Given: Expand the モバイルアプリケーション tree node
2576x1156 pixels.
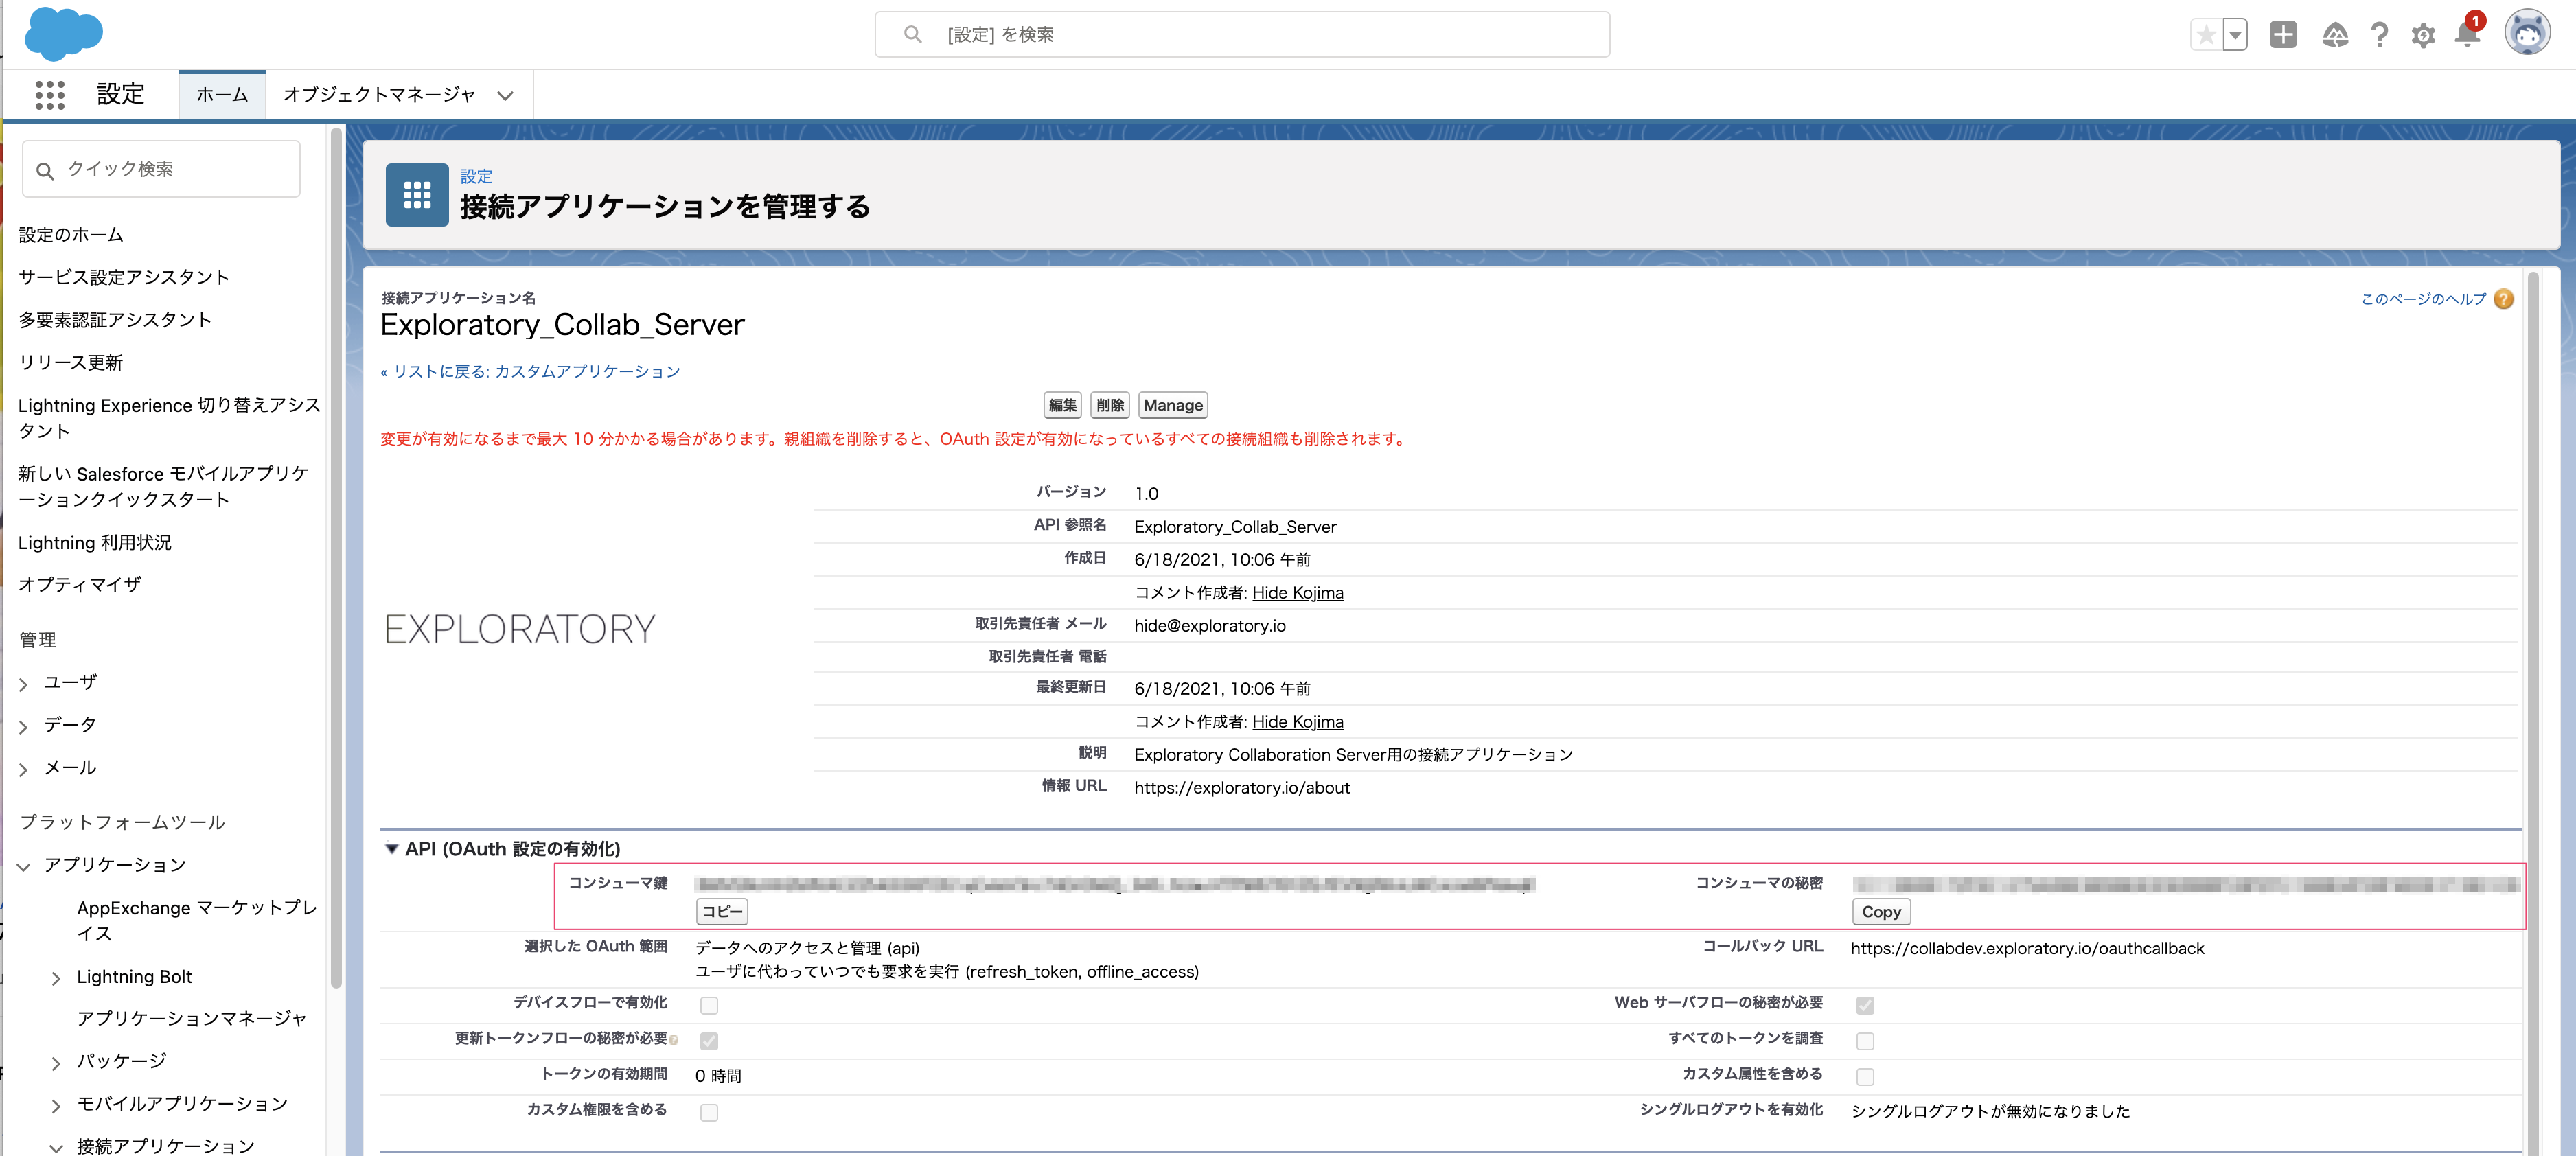Looking at the screenshot, I should click(56, 1106).
